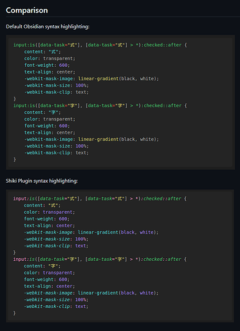Screen dimensions: 240x331
Task: Click the 'Default Obsidian syntax highlighting:' label
Action: (x=48, y=26)
